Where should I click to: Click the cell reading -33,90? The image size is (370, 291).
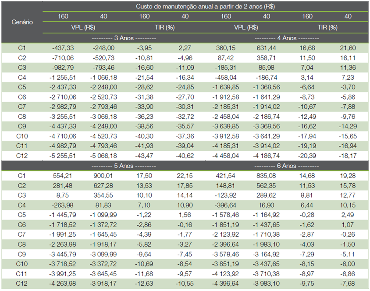click(144, 106)
